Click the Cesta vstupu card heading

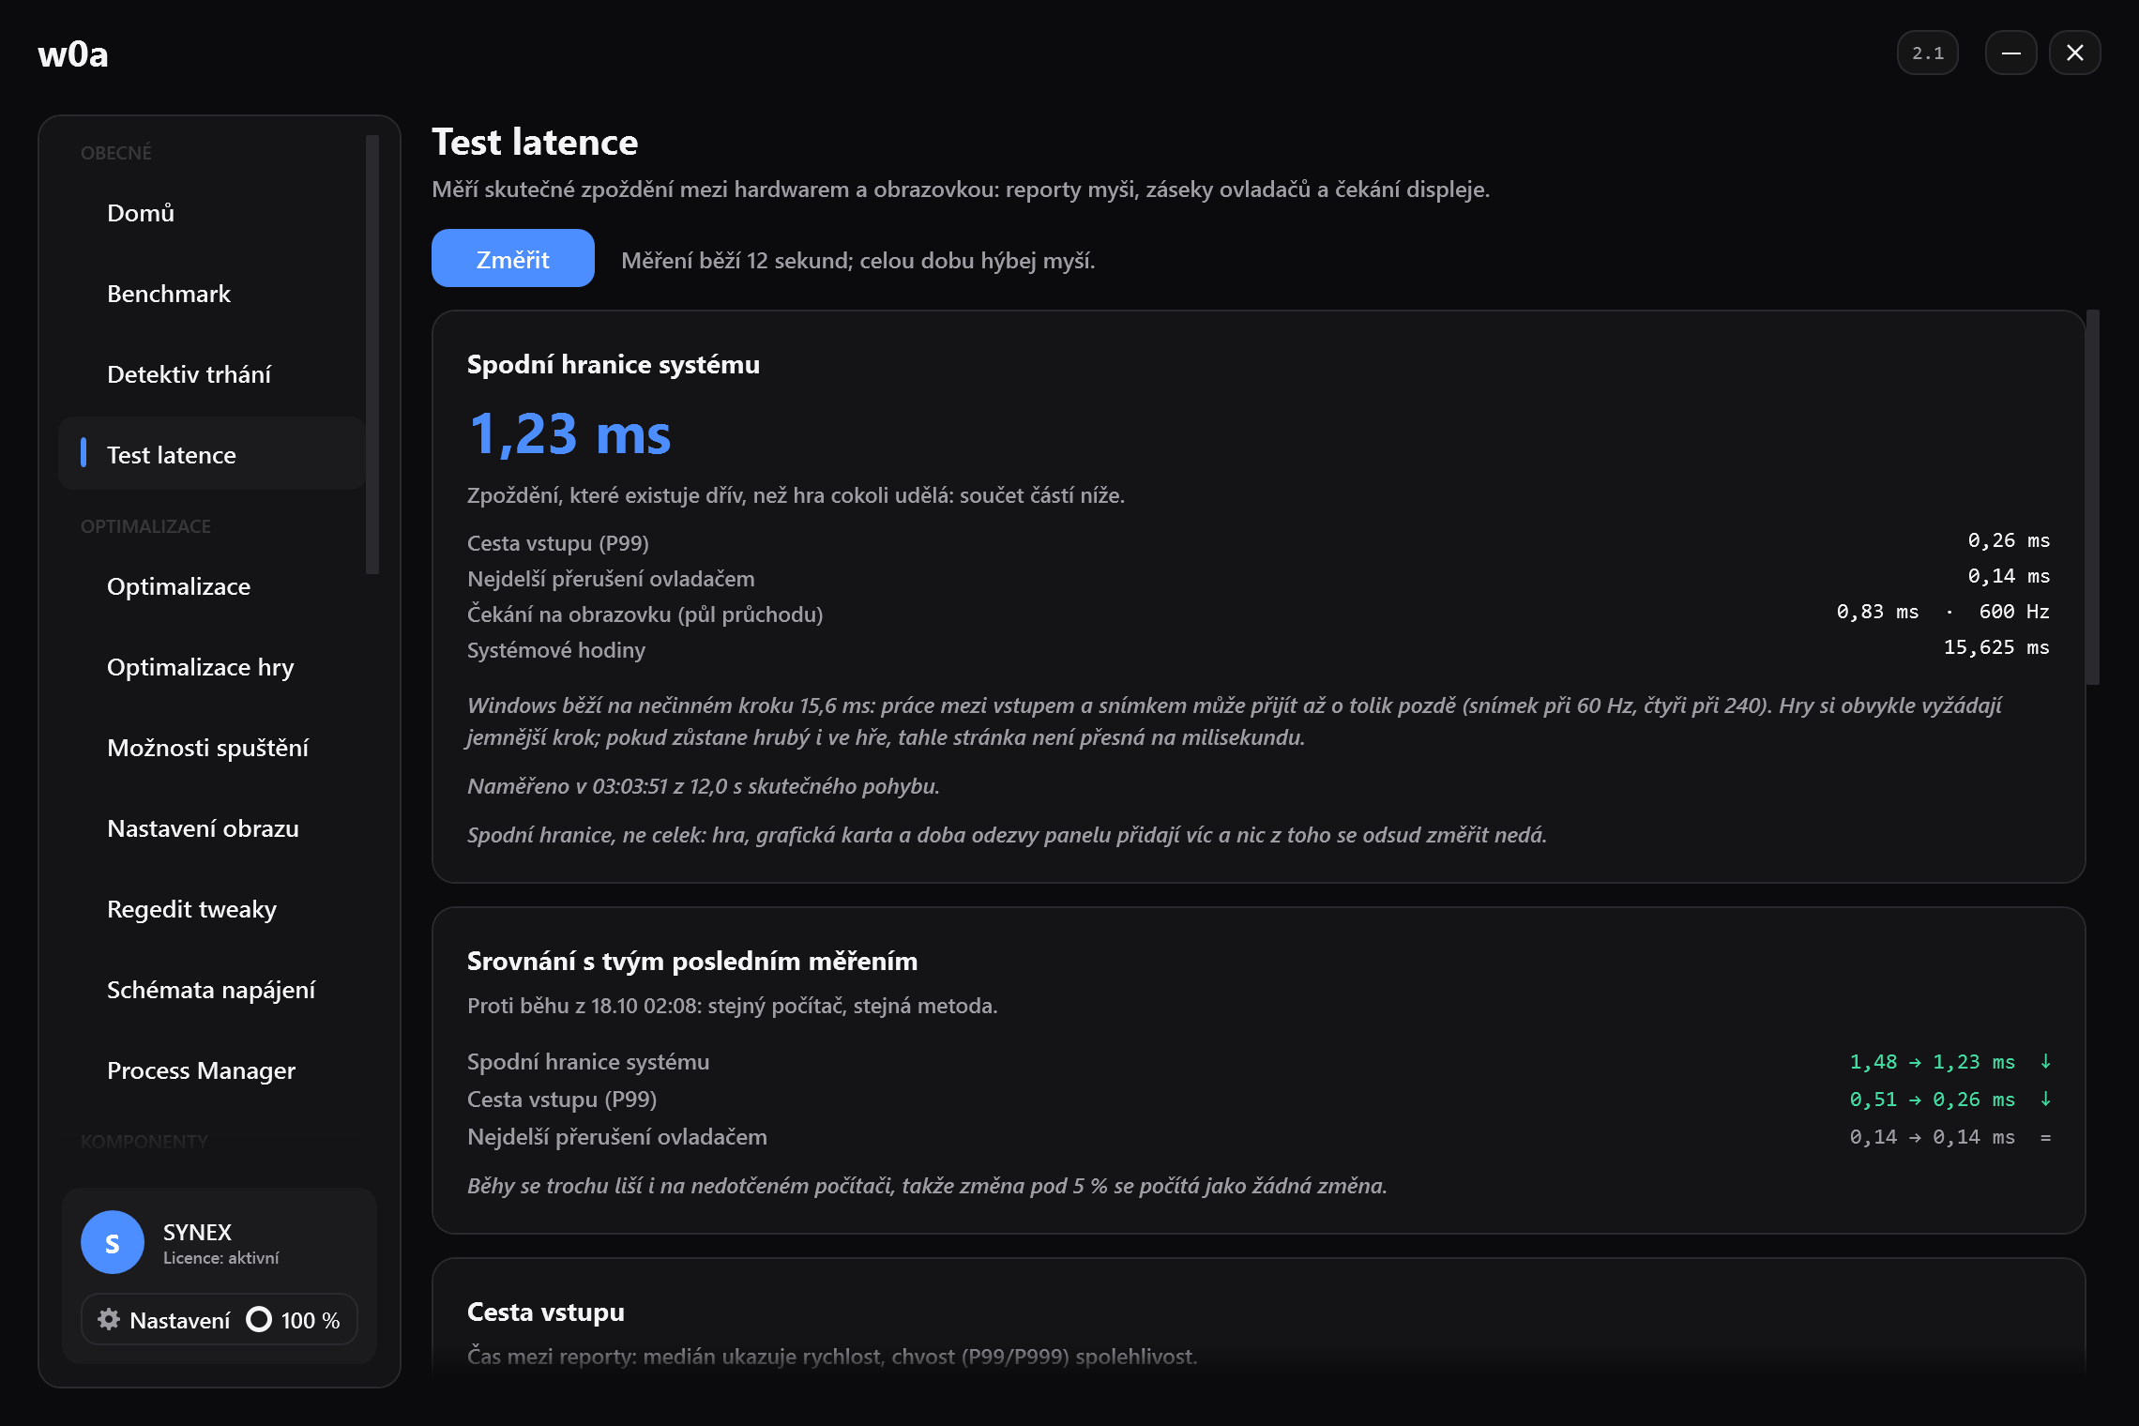546,1312
